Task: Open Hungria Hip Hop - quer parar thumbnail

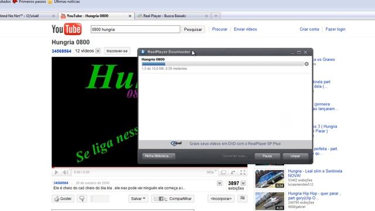Action: (x=270, y=201)
